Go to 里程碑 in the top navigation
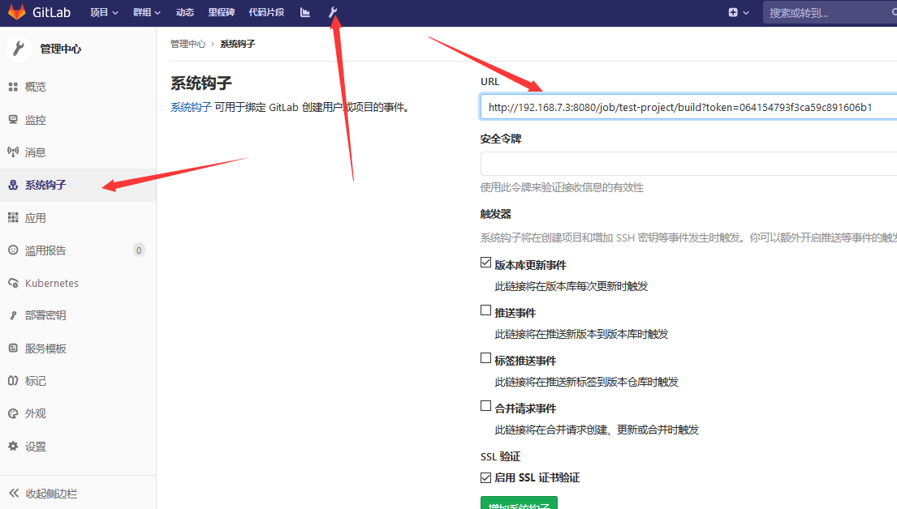This screenshot has width=897, height=509. point(222,13)
